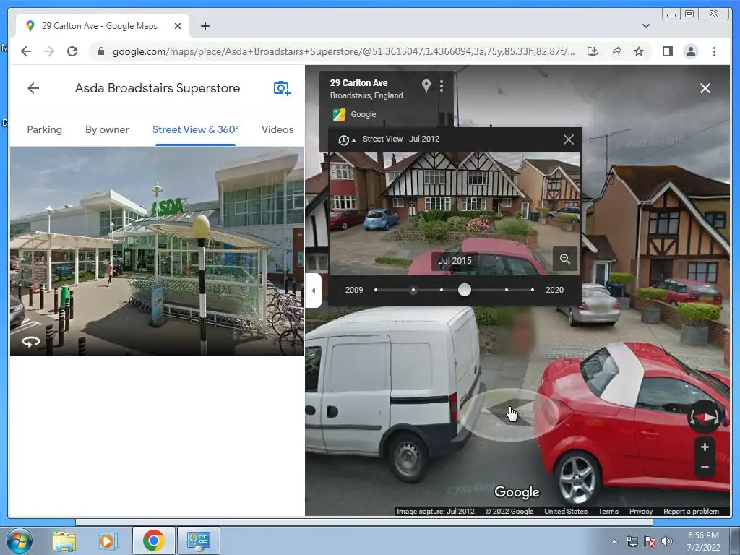Close the 29 Carlton Ave tab
The image size is (740, 555).
pyautogui.click(x=178, y=26)
